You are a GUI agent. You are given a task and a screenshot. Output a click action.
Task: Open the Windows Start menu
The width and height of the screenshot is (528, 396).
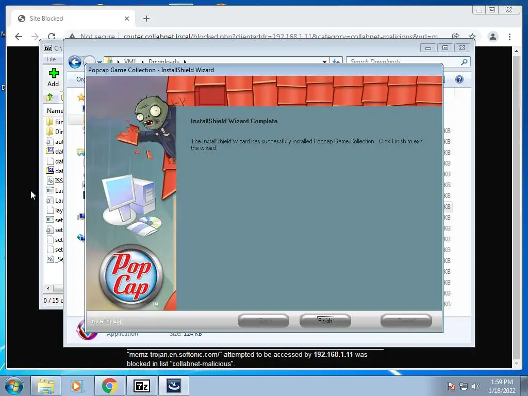coord(14,386)
